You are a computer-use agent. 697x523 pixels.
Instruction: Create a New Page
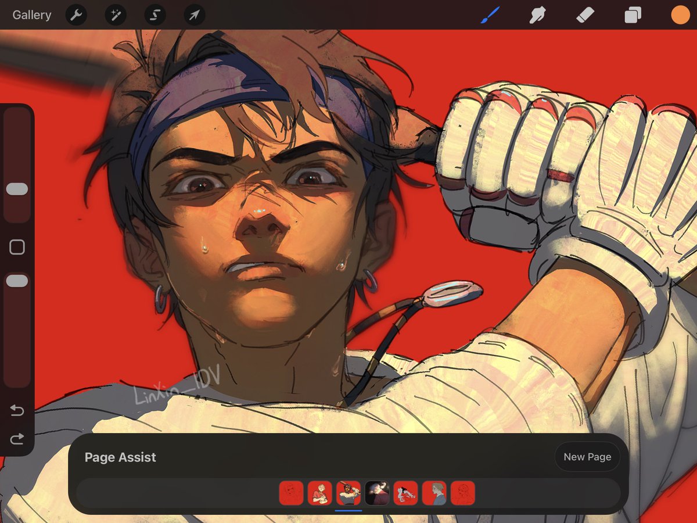point(587,457)
